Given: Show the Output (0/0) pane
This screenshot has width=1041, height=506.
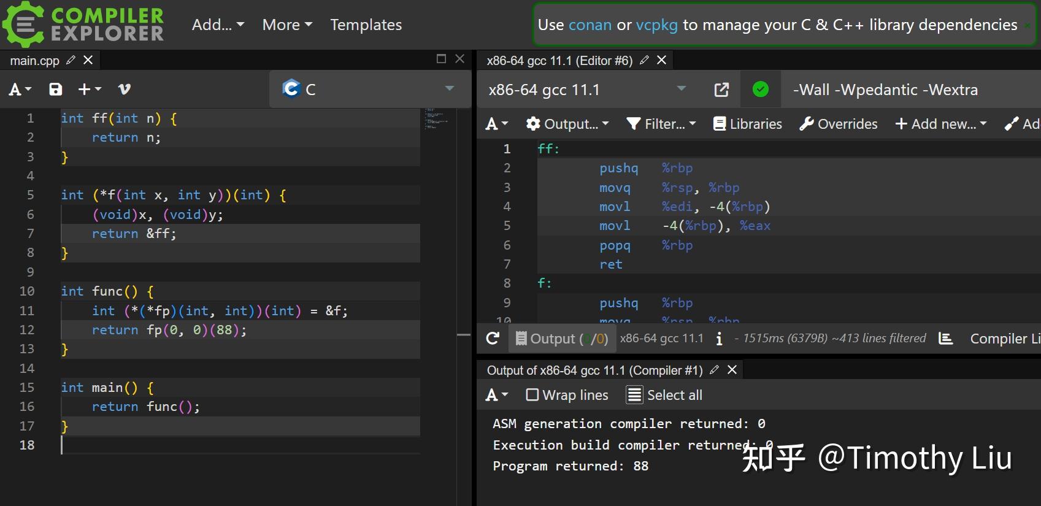Looking at the screenshot, I should pyautogui.click(x=562, y=339).
